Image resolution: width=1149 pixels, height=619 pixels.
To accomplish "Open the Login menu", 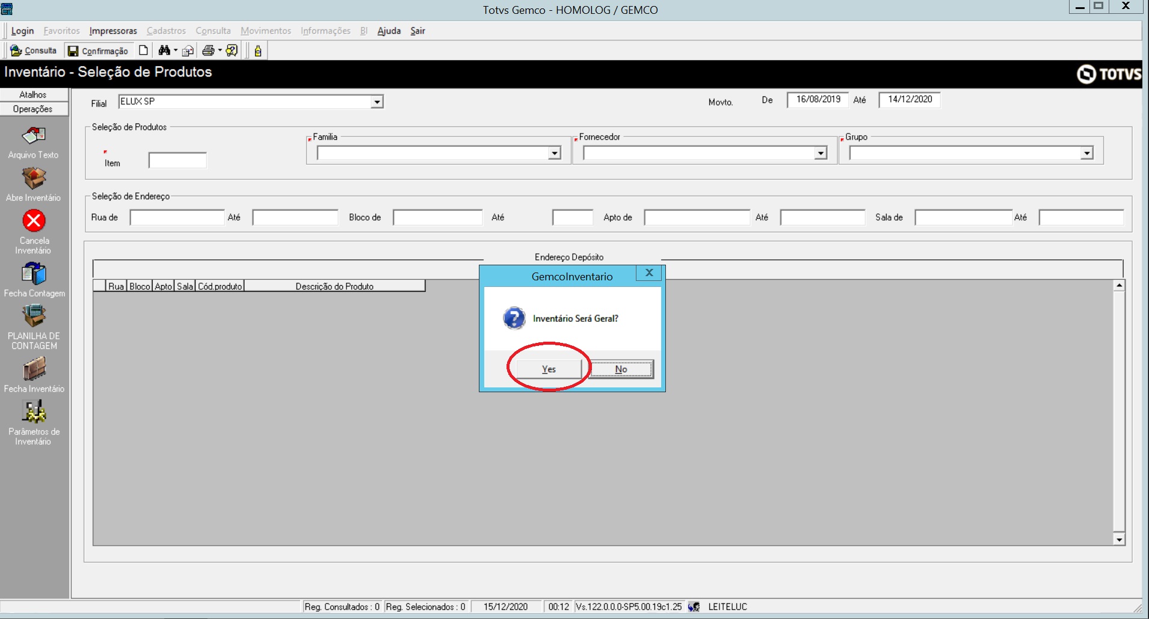I will 22,31.
